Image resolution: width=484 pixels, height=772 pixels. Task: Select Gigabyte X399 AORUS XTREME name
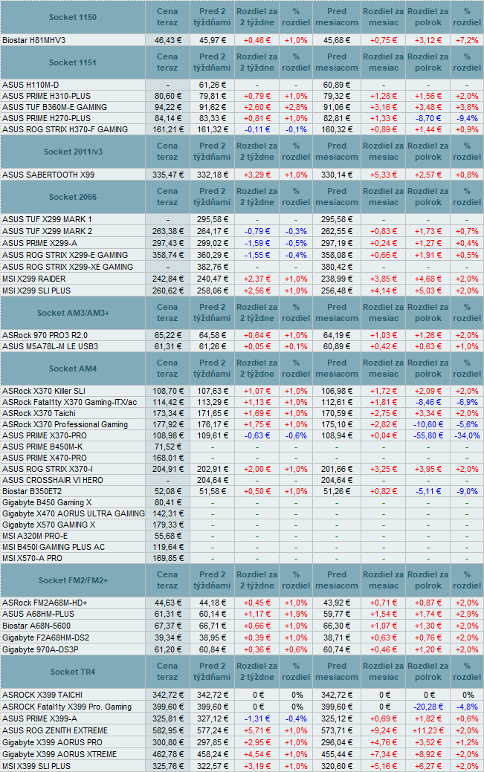click(x=59, y=754)
